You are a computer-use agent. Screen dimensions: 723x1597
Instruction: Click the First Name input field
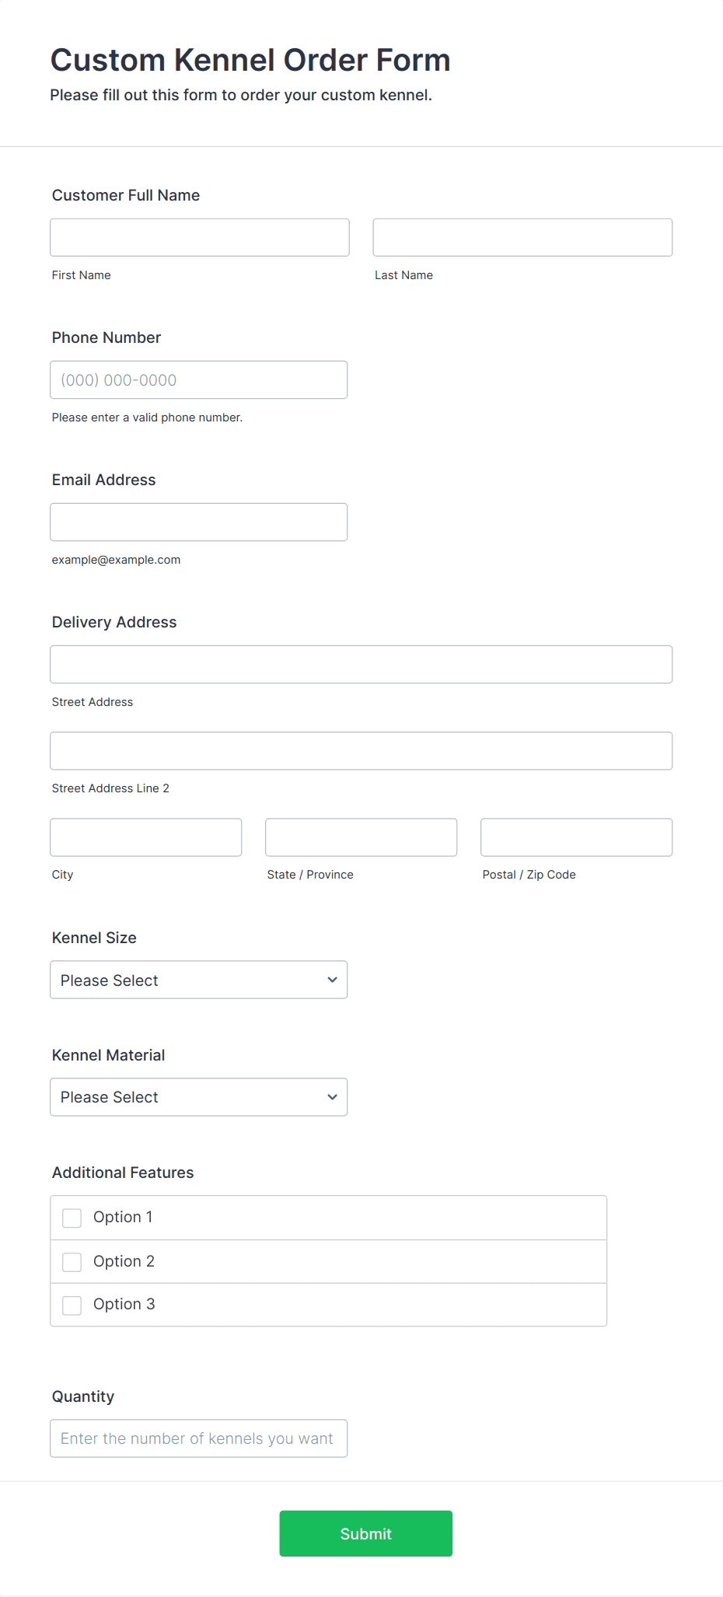click(x=200, y=237)
